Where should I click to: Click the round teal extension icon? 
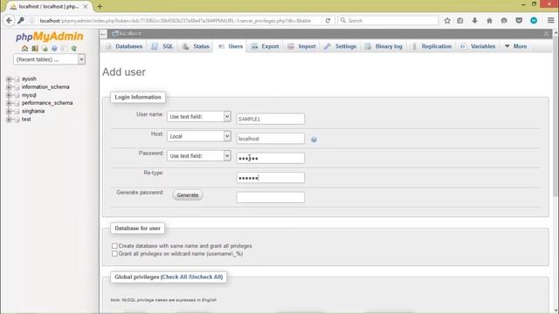534,21
